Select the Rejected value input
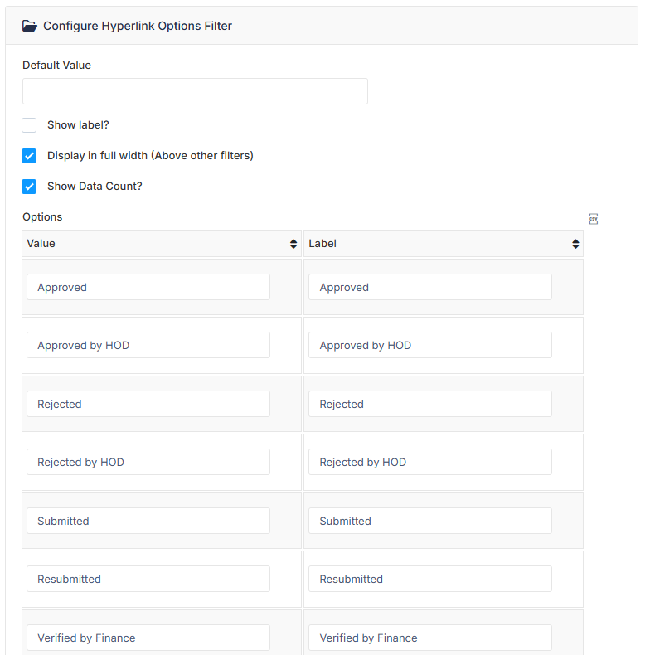The width and height of the screenshot is (655, 655). [148, 404]
